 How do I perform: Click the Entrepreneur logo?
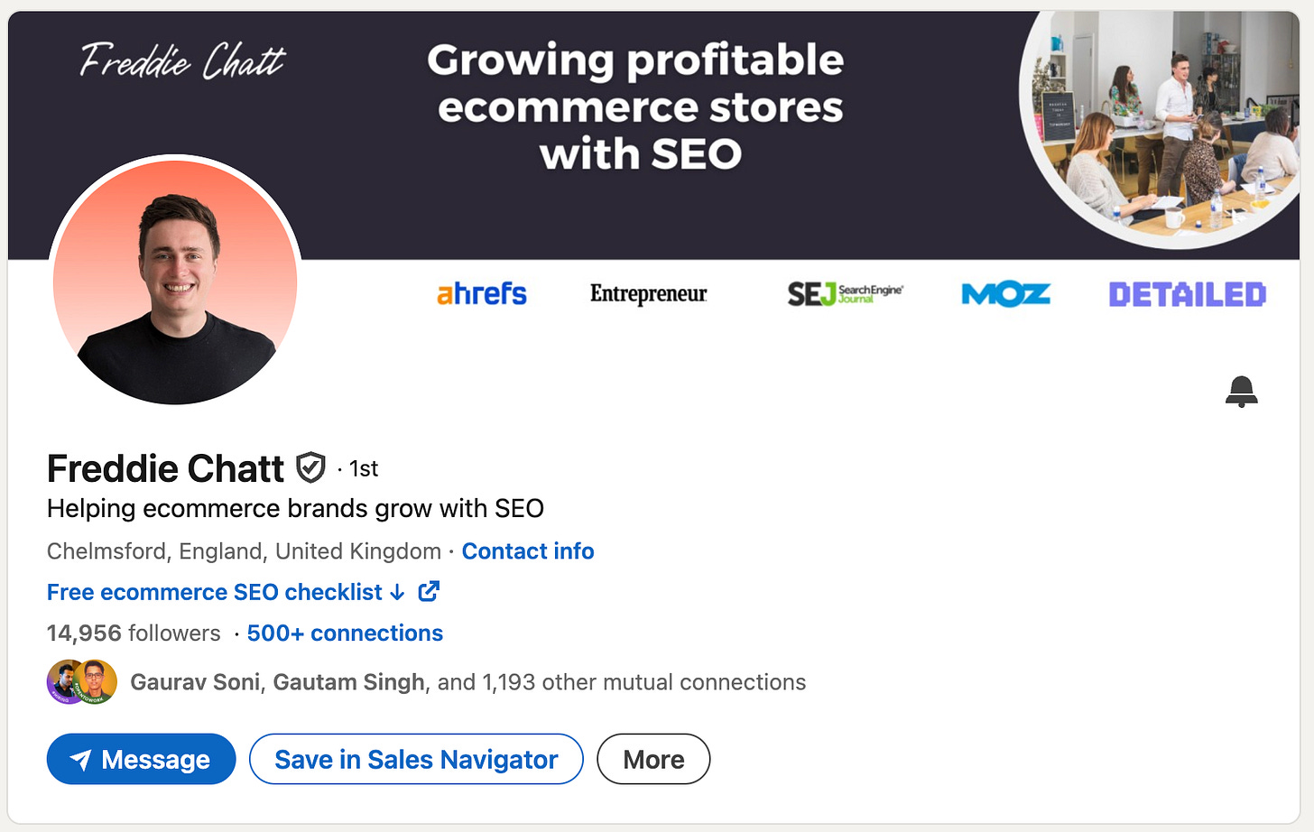point(648,293)
